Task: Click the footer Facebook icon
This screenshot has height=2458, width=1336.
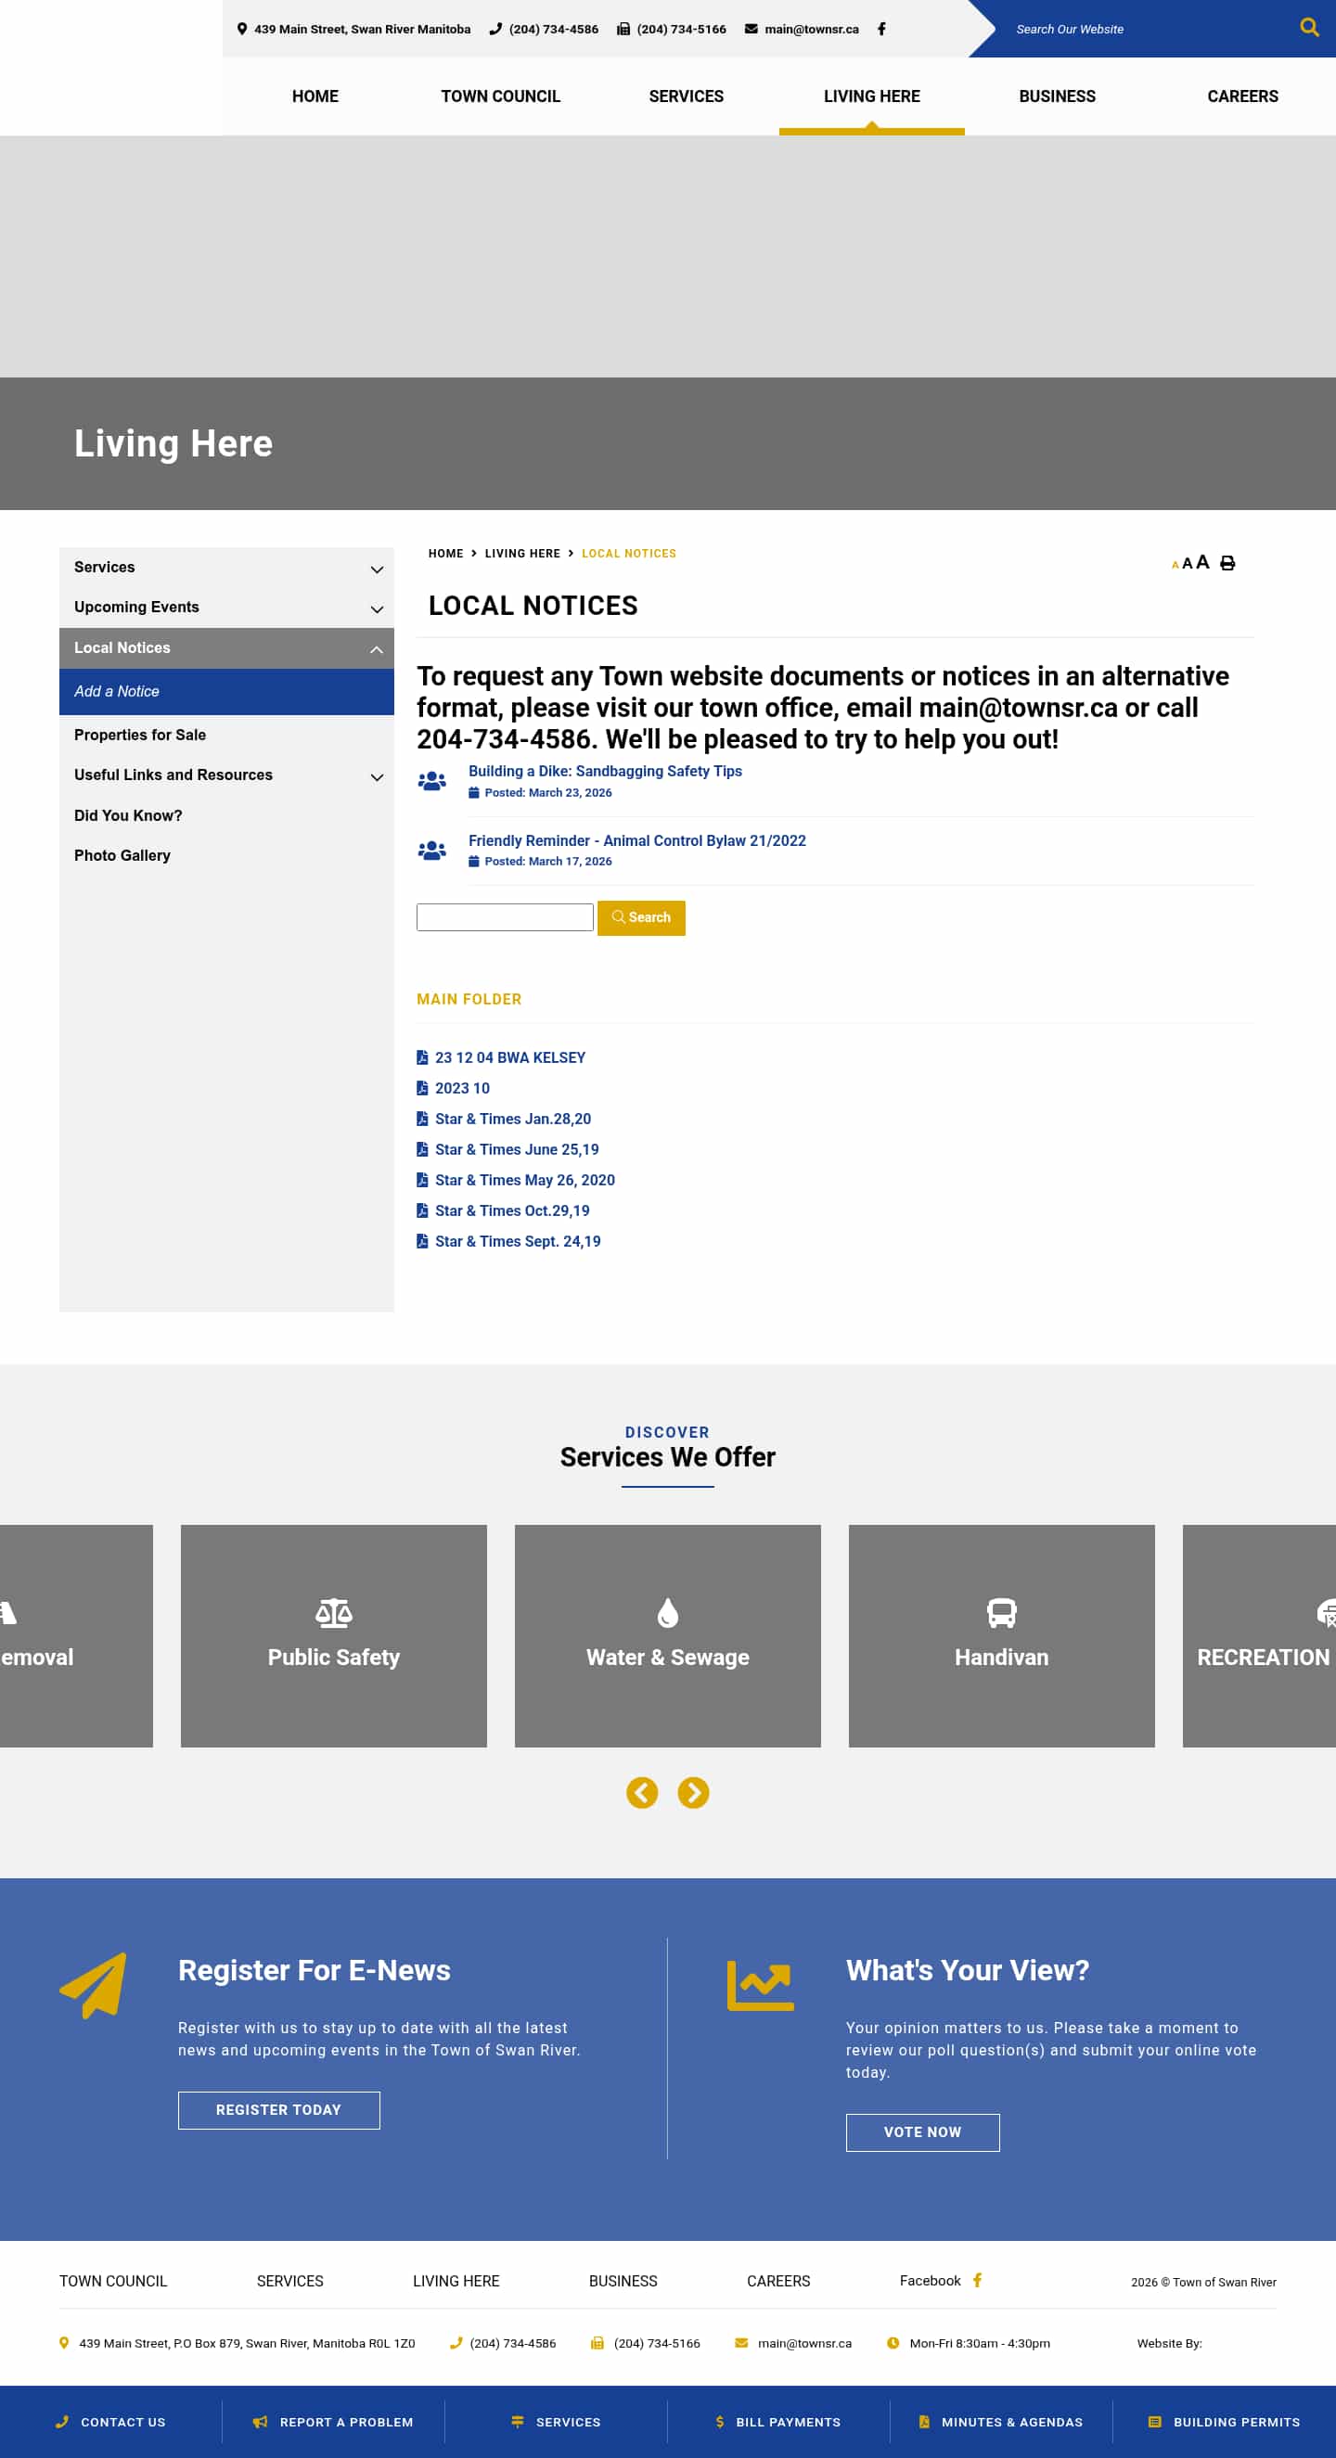Action: pyautogui.click(x=977, y=2280)
